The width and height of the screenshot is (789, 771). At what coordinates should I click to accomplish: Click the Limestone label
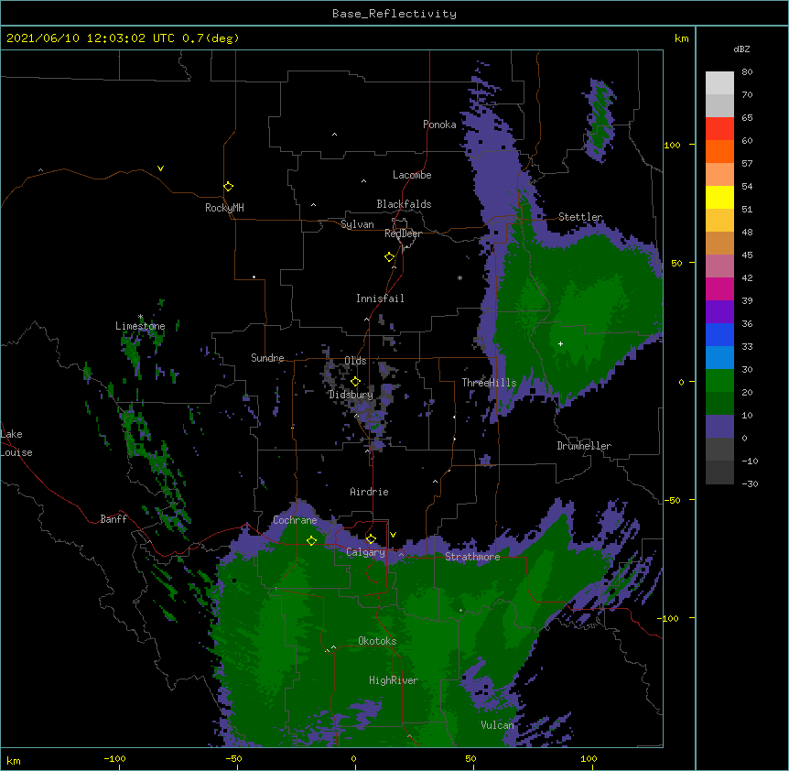pos(140,326)
